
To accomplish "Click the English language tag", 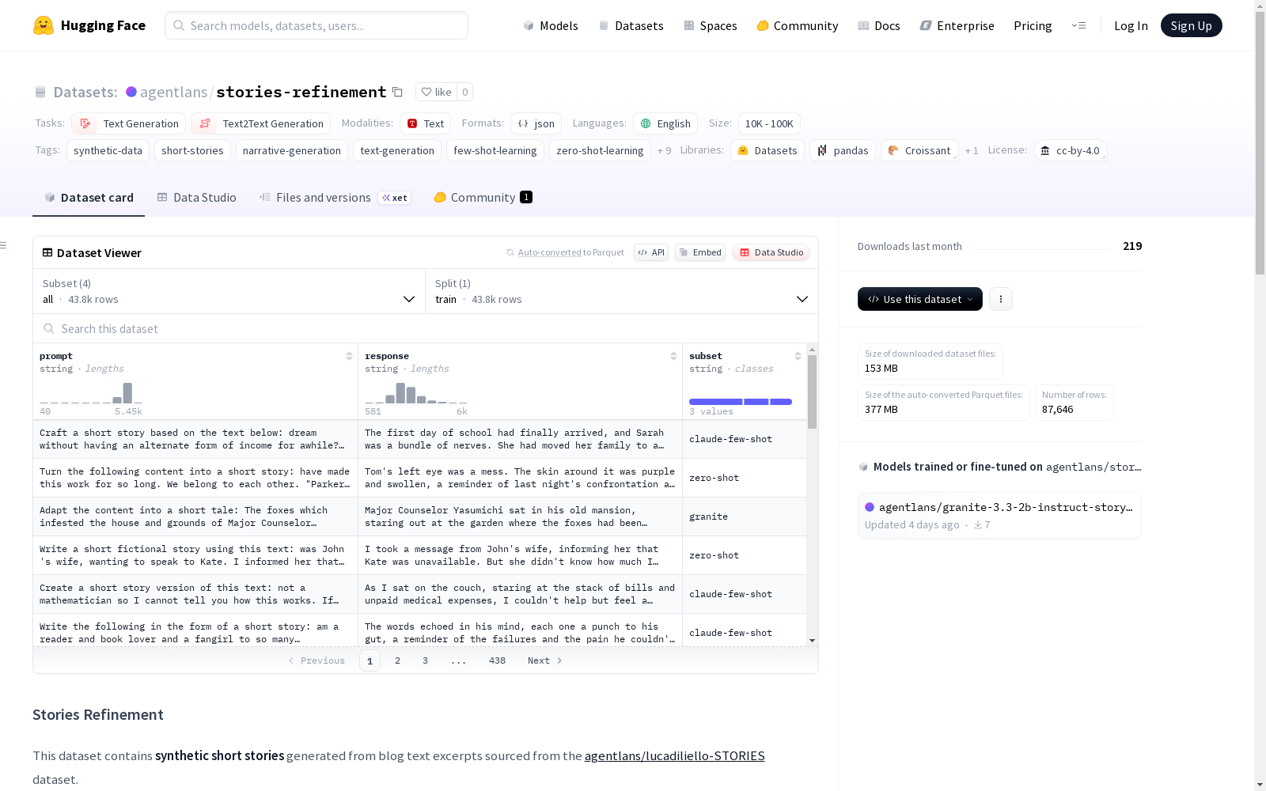I will (x=665, y=123).
